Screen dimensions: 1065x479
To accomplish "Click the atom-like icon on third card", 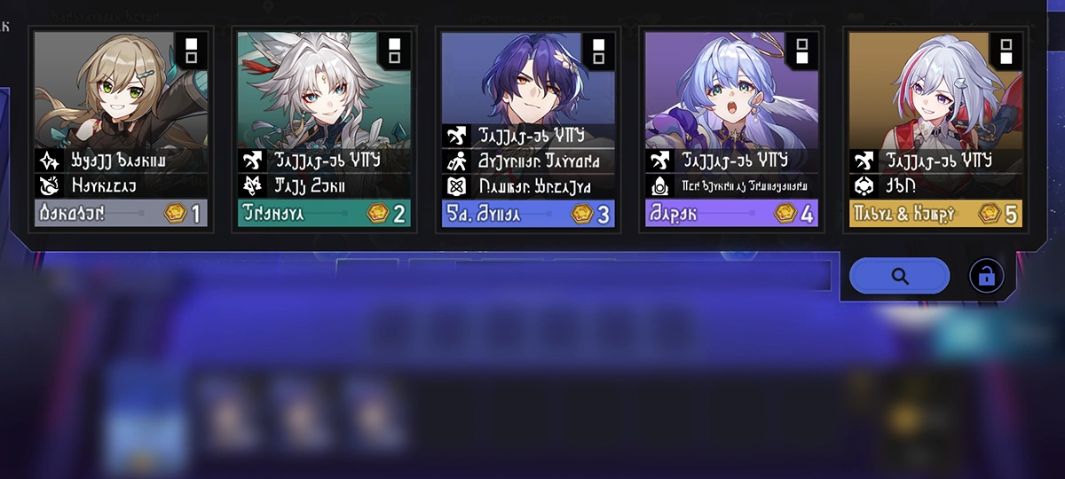I will pyautogui.click(x=454, y=186).
